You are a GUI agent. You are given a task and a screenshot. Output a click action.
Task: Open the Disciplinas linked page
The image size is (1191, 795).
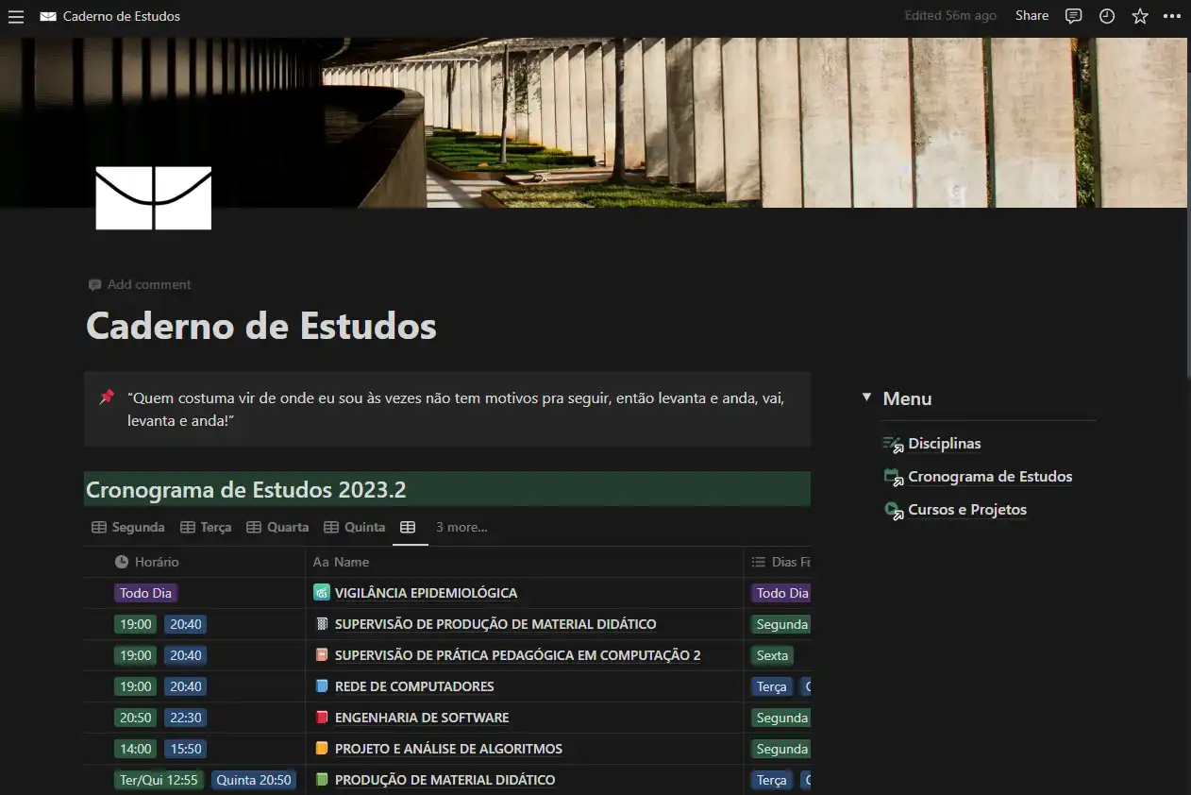[944, 444]
